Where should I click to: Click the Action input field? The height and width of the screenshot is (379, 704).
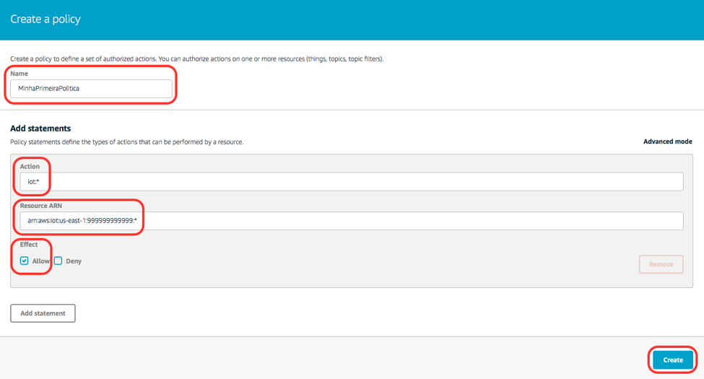352,181
